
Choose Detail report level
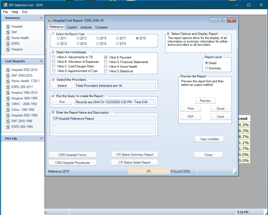pyautogui.click(x=207, y=63)
